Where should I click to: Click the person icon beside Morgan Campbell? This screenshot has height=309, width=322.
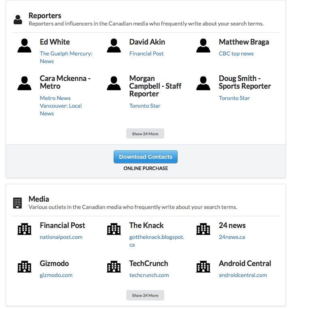click(x=114, y=83)
